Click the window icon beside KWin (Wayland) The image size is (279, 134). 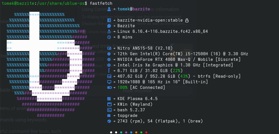[109, 104]
